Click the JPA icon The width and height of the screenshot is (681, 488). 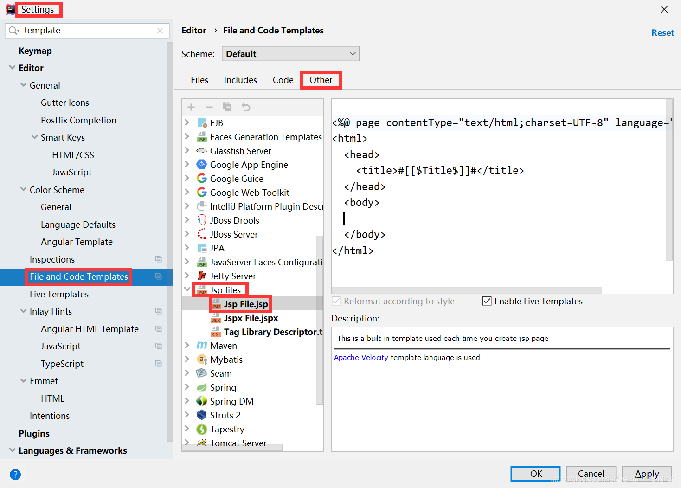tap(202, 248)
